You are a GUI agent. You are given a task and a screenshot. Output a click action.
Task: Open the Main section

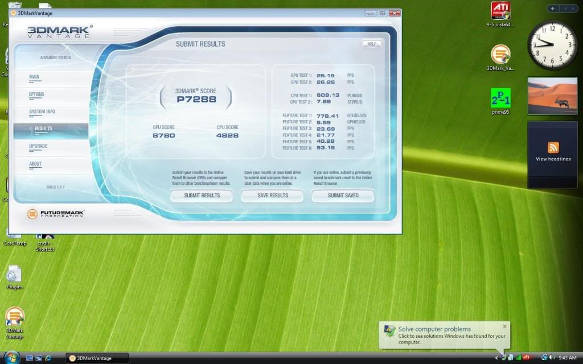pyautogui.click(x=35, y=77)
